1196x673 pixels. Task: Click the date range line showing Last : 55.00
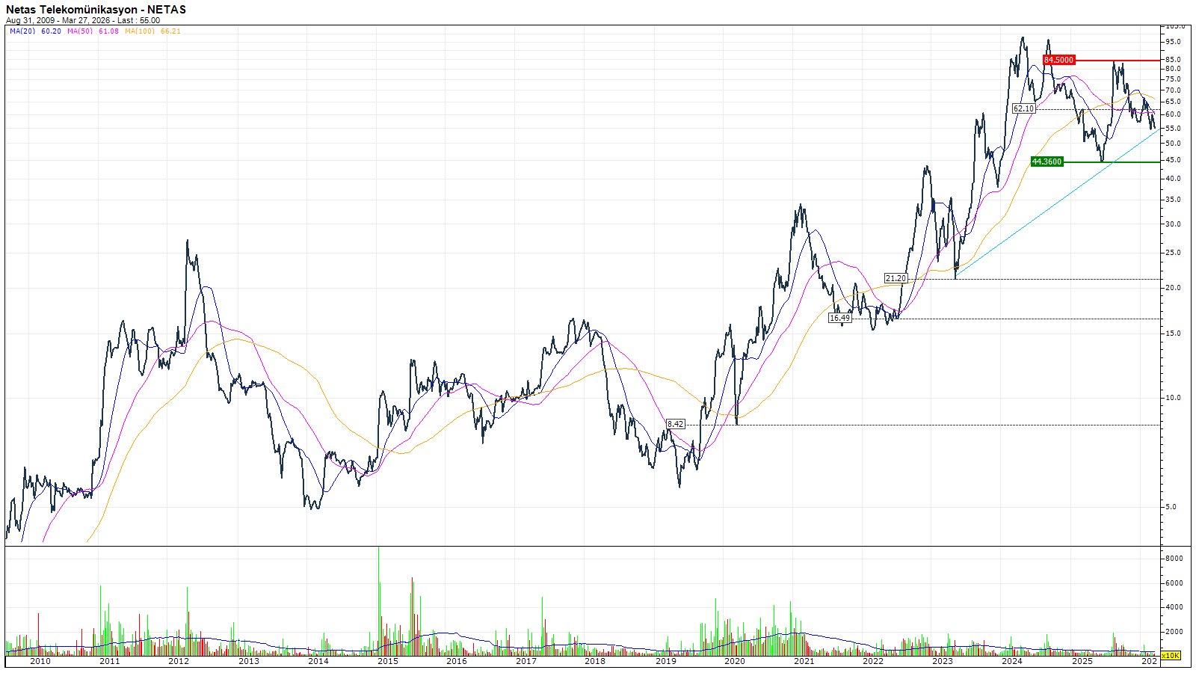(x=83, y=21)
